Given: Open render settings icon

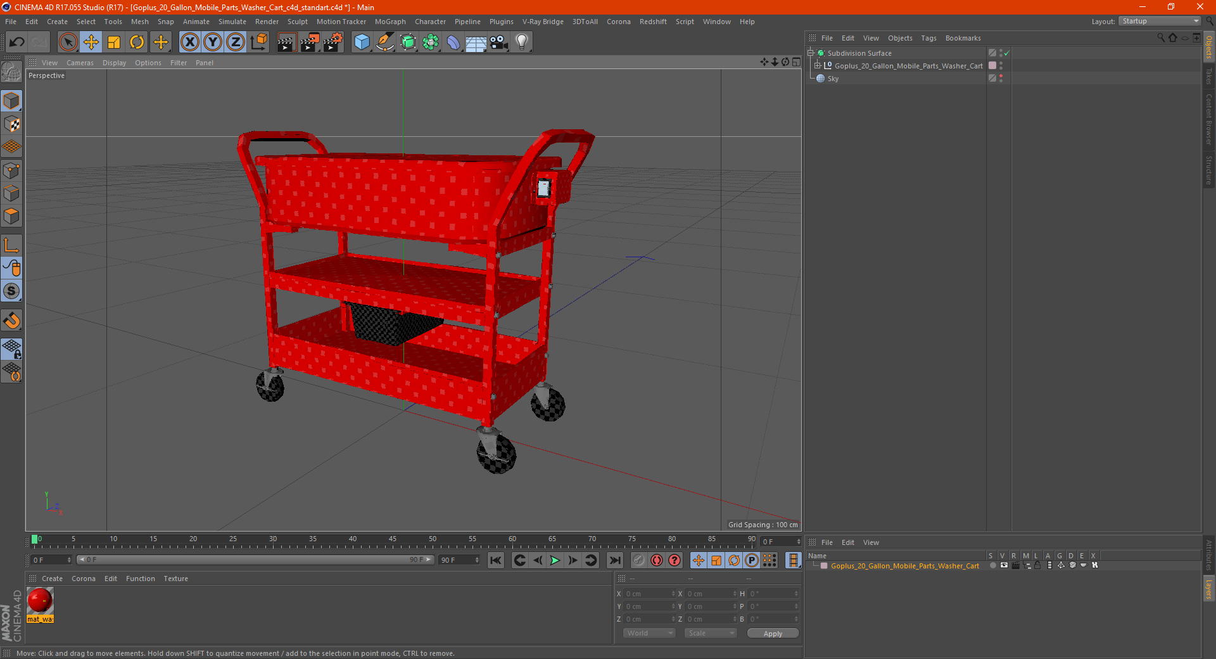Looking at the screenshot, I should tap(332, 42).
